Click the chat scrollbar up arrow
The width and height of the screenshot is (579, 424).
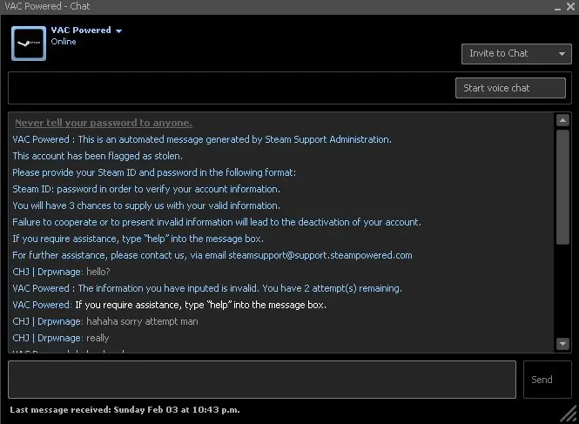click(562, 120)
